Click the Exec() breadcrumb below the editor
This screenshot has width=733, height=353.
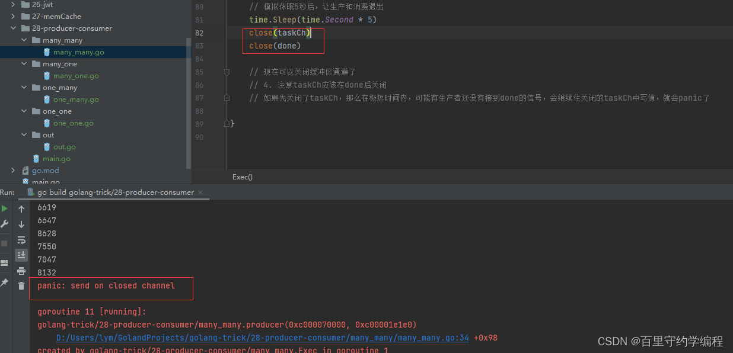242,177
